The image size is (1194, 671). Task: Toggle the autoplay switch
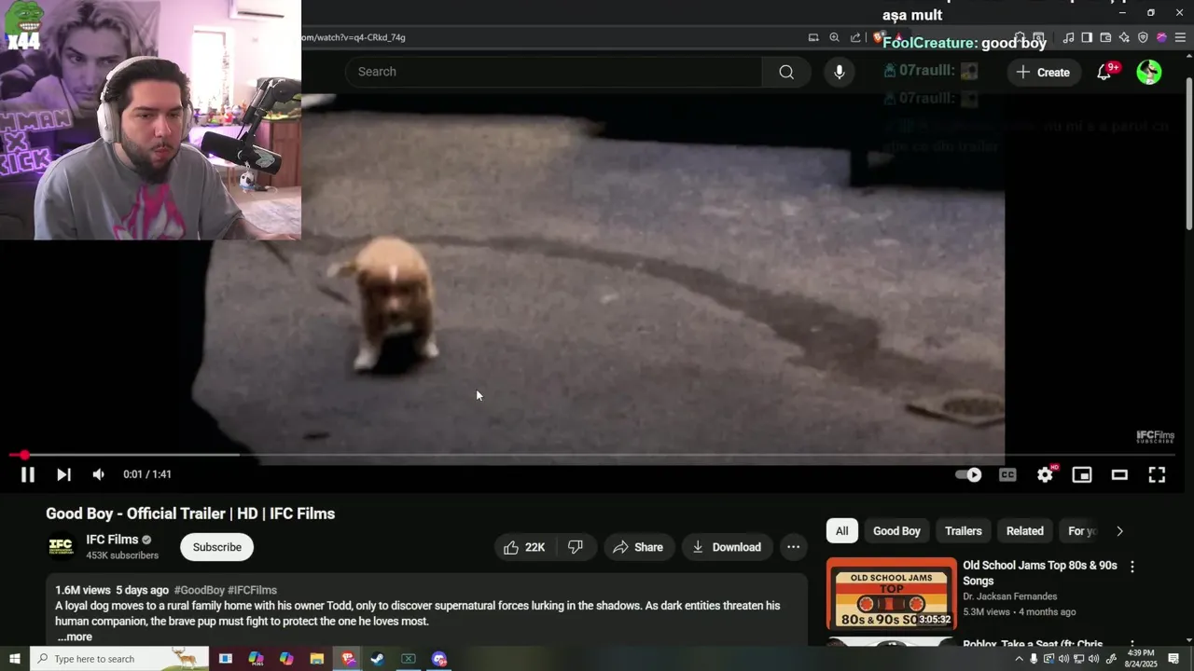(x=968, y=474)
